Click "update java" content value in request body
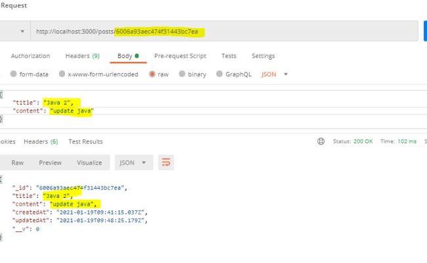This screenshot has height=263, width=427. tap(72, 111)
